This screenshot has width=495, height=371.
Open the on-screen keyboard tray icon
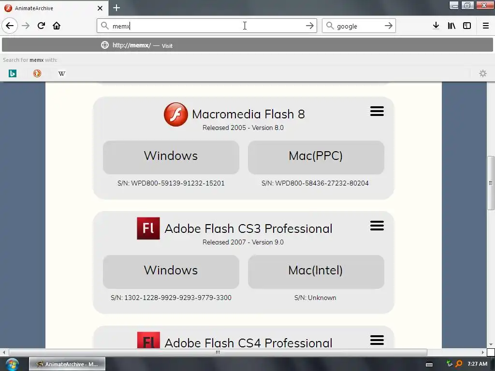point(429,364)
